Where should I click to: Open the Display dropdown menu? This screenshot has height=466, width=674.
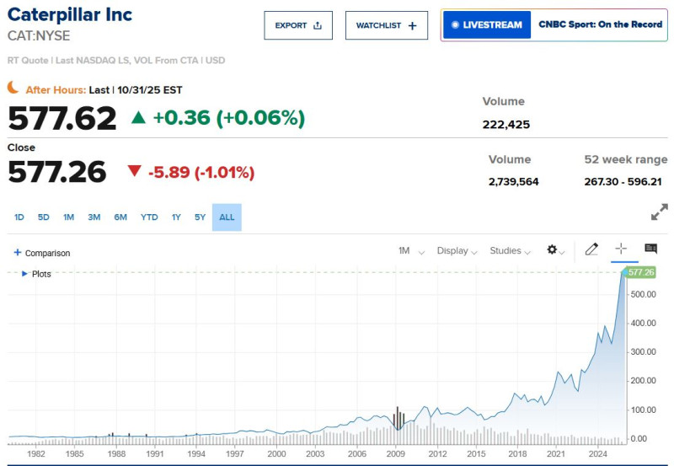[x=457, y=251]
